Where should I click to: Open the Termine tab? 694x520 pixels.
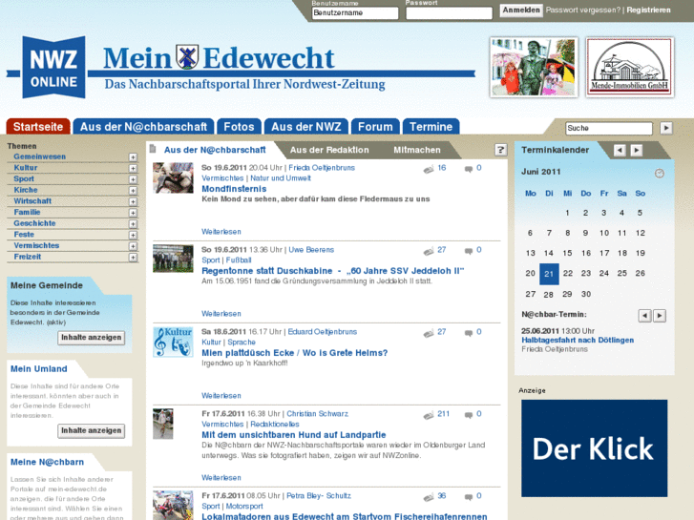431,127
